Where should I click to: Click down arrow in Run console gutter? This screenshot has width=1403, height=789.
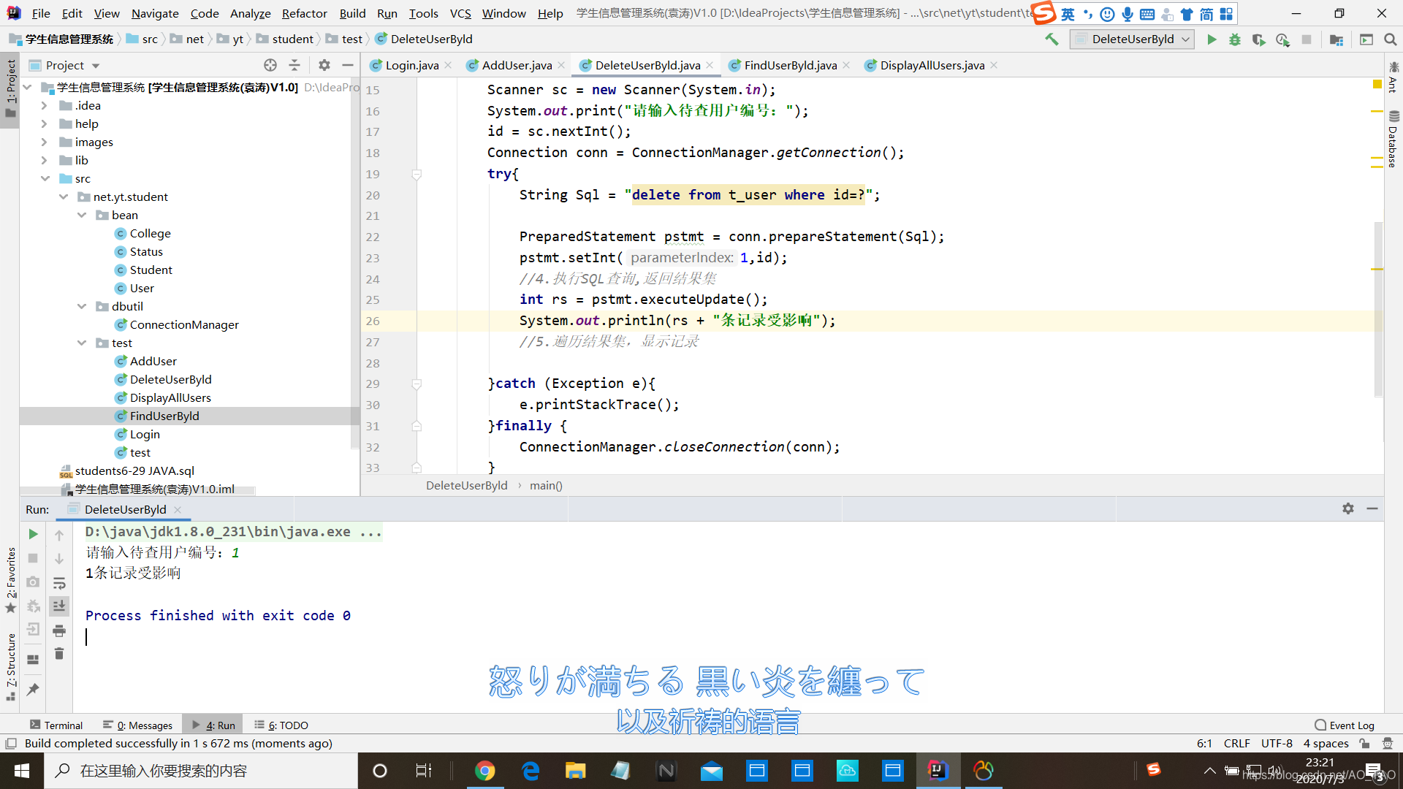point(59,559)
